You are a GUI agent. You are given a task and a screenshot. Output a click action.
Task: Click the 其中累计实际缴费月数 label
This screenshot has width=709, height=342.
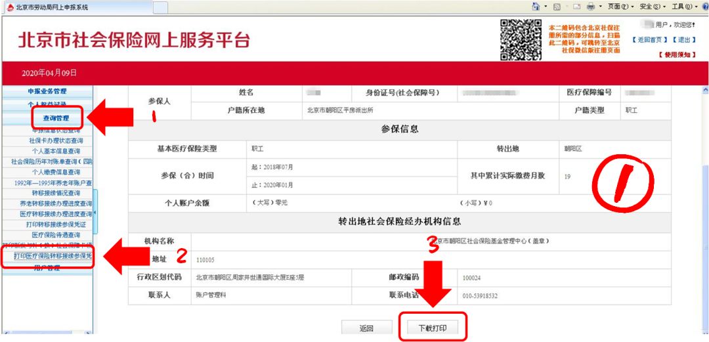[507, 176]
